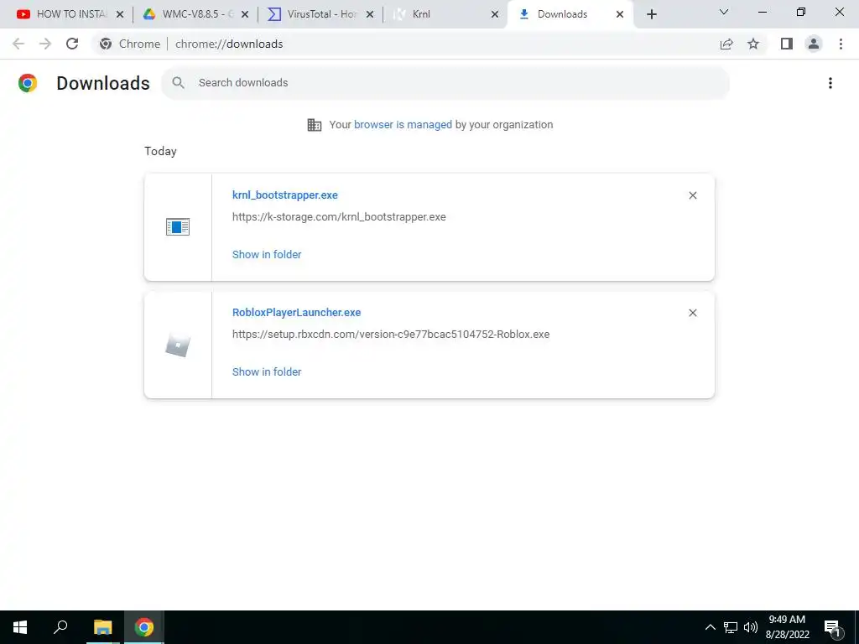Open the notification center icon

point(832,627)
